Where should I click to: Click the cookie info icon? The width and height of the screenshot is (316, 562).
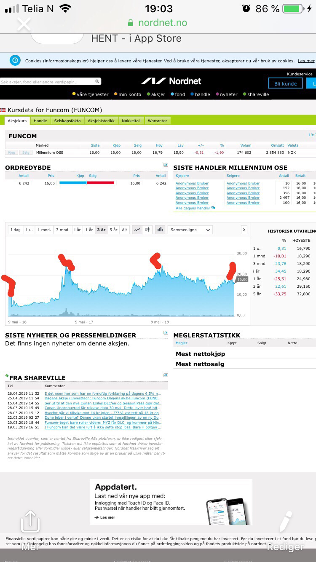click(x=15, y=61)
